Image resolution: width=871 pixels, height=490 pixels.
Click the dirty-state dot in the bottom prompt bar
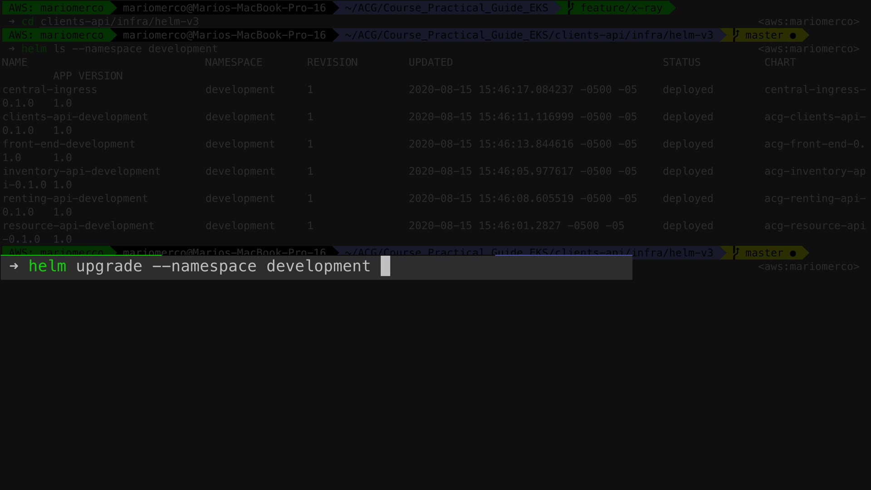coord(793,253)
